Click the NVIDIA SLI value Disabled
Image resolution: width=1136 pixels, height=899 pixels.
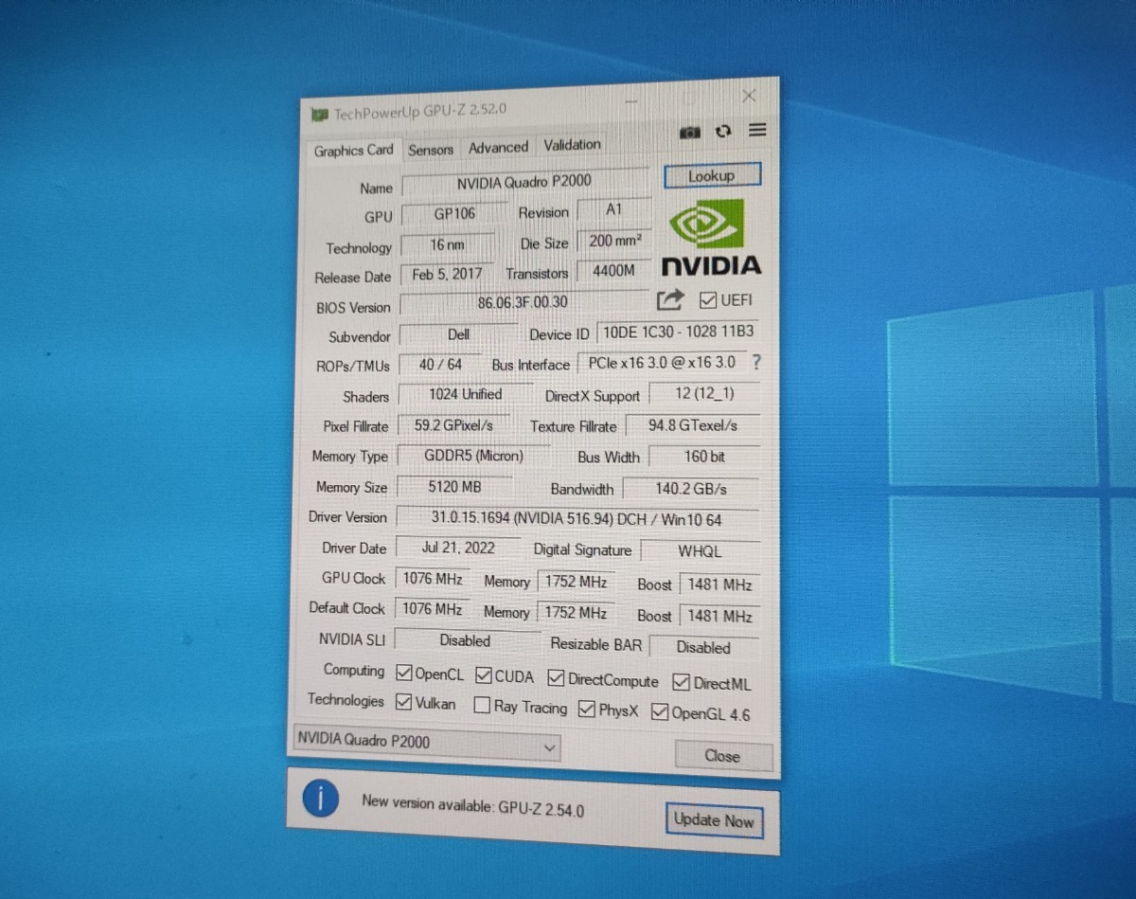466,640
